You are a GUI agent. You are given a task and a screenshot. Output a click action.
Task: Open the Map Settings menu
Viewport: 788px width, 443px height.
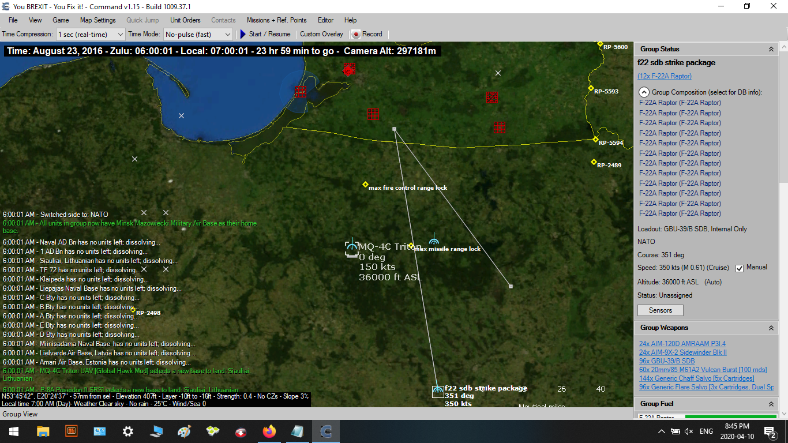coord(98,20)
